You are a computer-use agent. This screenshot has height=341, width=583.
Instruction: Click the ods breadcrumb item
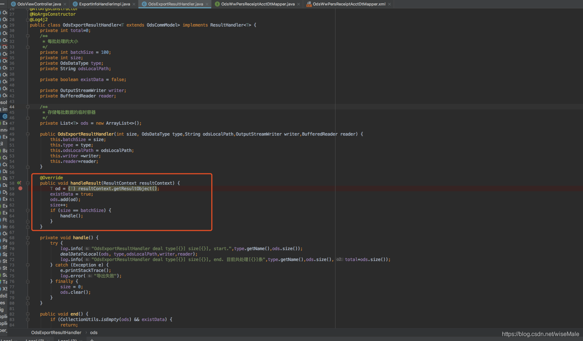94,333
